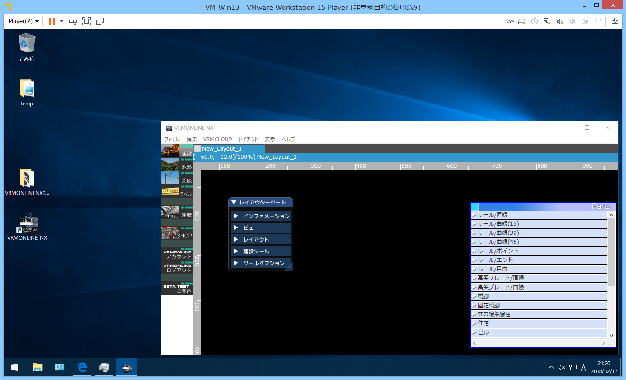Select the New_Layout_1 document tab
The image size is (626, 380).
coord(229,148)
